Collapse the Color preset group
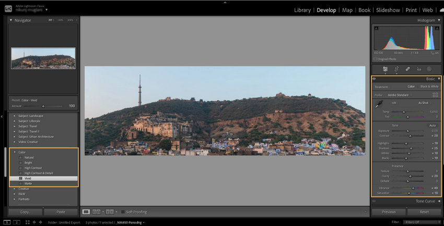 [15, 153]
